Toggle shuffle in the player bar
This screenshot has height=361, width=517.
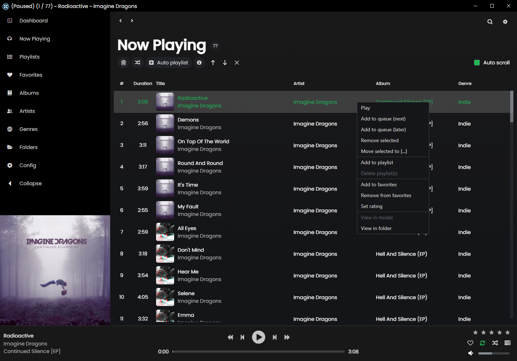[495, 343]
